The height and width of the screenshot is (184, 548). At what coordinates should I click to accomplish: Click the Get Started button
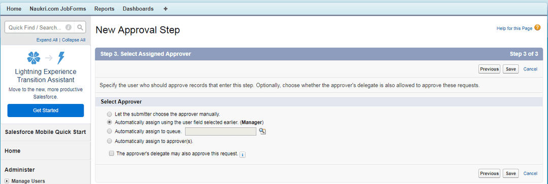(x=46, y=111)
